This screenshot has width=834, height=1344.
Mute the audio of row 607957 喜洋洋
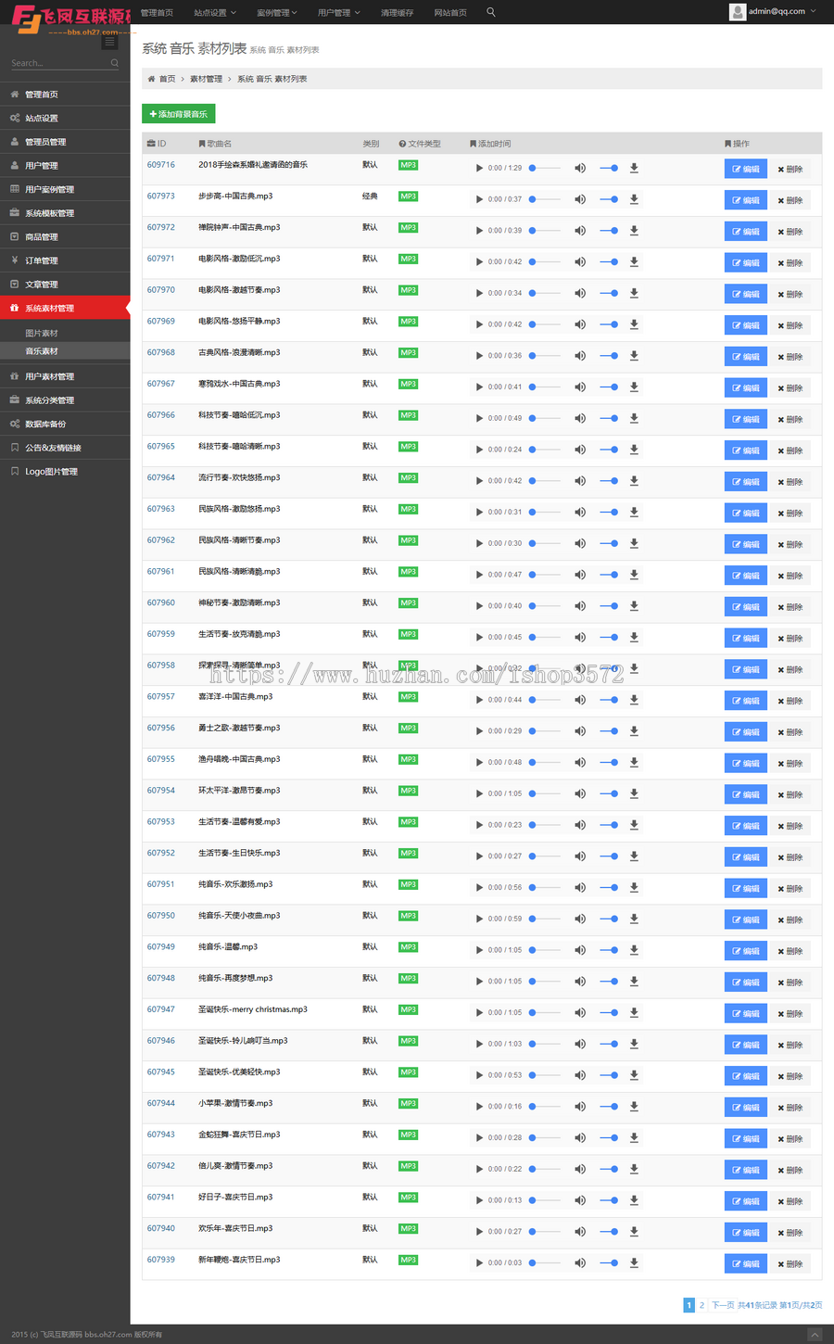pyautogui.click(x=580, y=700)
